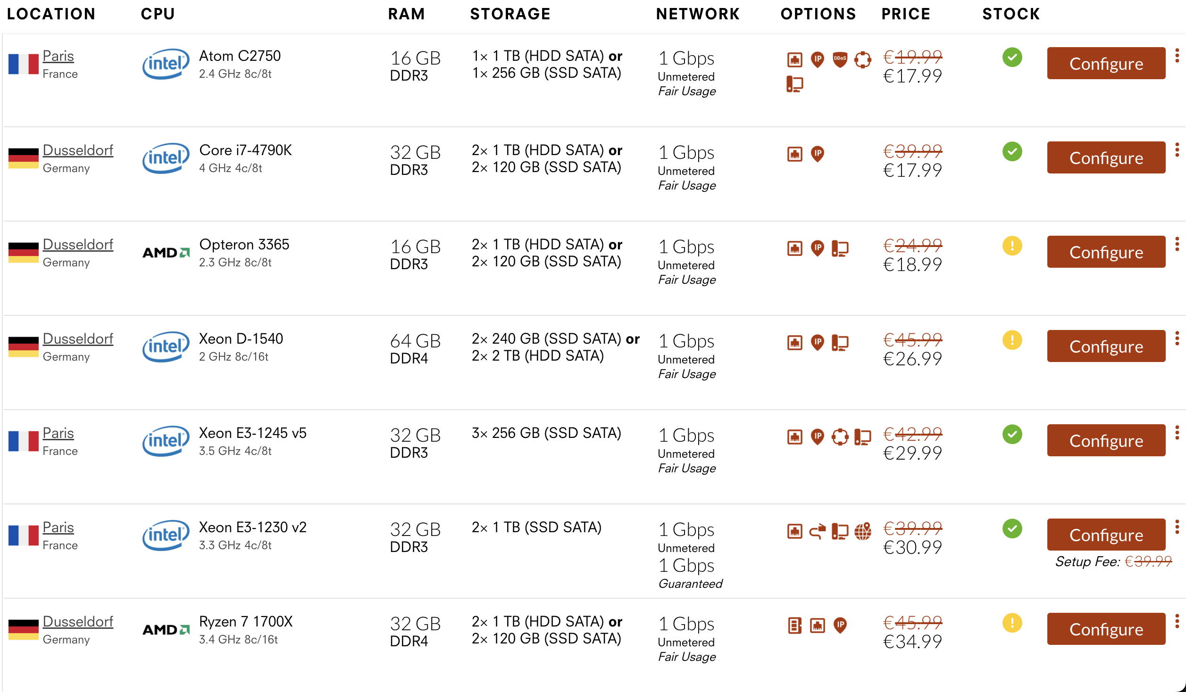Configure the Xeon E3-1230 v2 server

click(x=1106, y=535)
